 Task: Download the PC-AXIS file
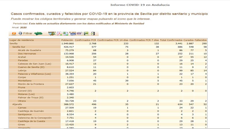[x=72, y=34]
